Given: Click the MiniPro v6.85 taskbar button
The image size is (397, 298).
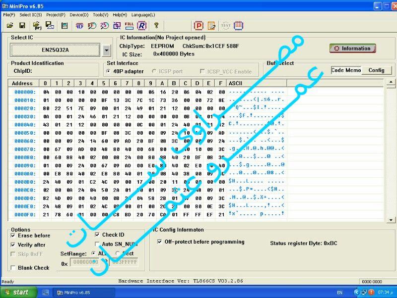Looking at the screenshot, I should point(83,293).
